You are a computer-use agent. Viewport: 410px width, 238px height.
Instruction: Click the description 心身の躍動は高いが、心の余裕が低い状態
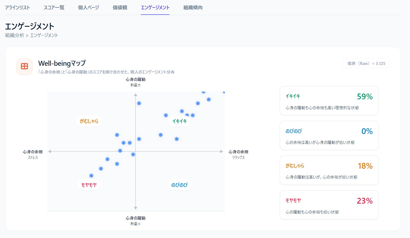coord(321,177)
